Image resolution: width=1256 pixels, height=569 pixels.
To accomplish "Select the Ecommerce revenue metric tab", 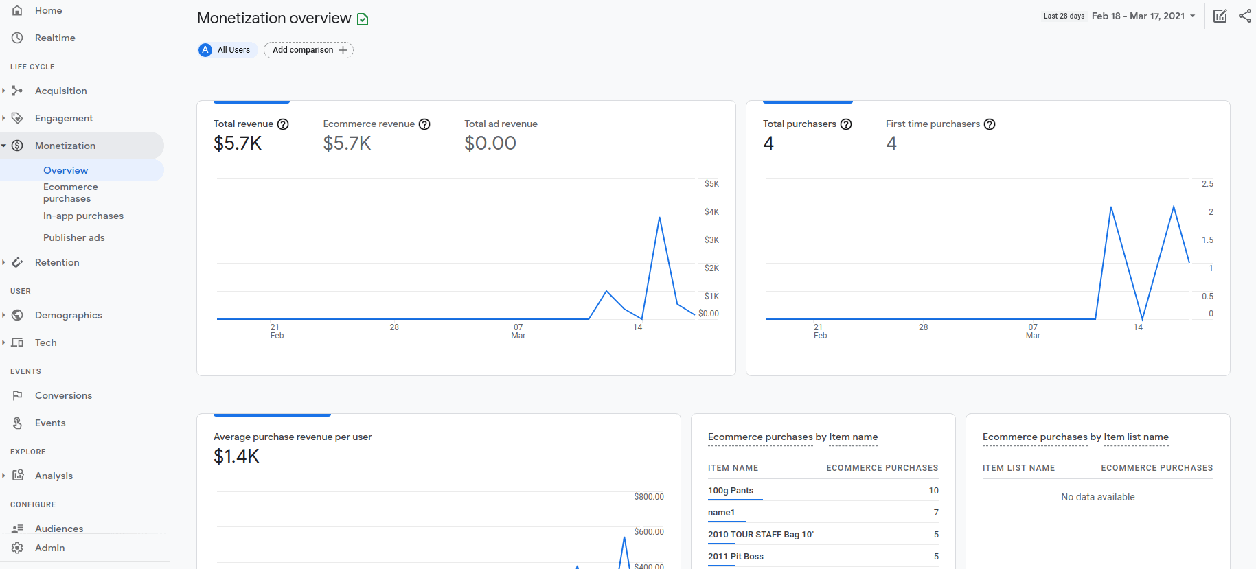I will [x=377, y=135].
